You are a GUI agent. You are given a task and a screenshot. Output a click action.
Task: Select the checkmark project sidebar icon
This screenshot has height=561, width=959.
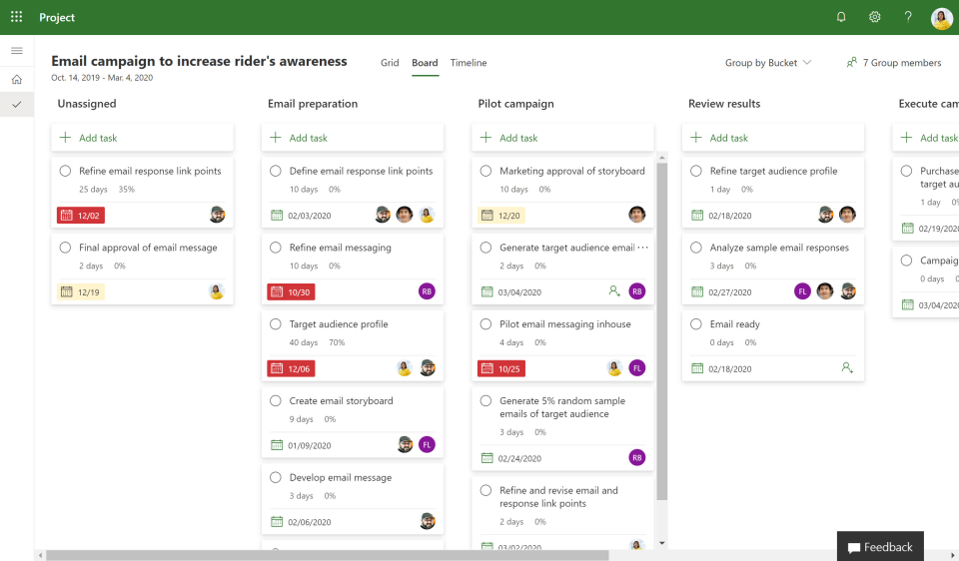click(17, 105)
